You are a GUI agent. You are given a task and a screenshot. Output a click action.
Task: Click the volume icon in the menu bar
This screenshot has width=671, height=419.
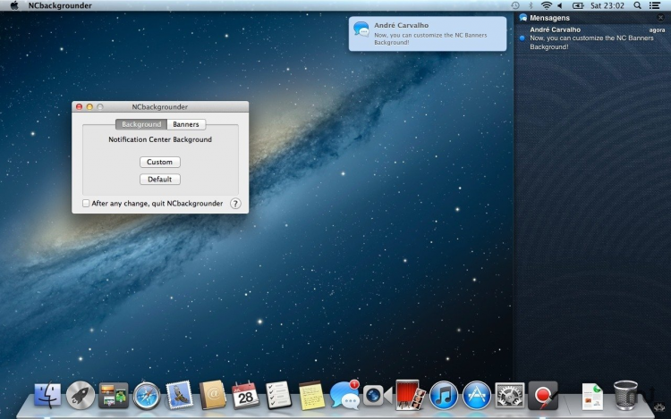[x=560, y=5]
